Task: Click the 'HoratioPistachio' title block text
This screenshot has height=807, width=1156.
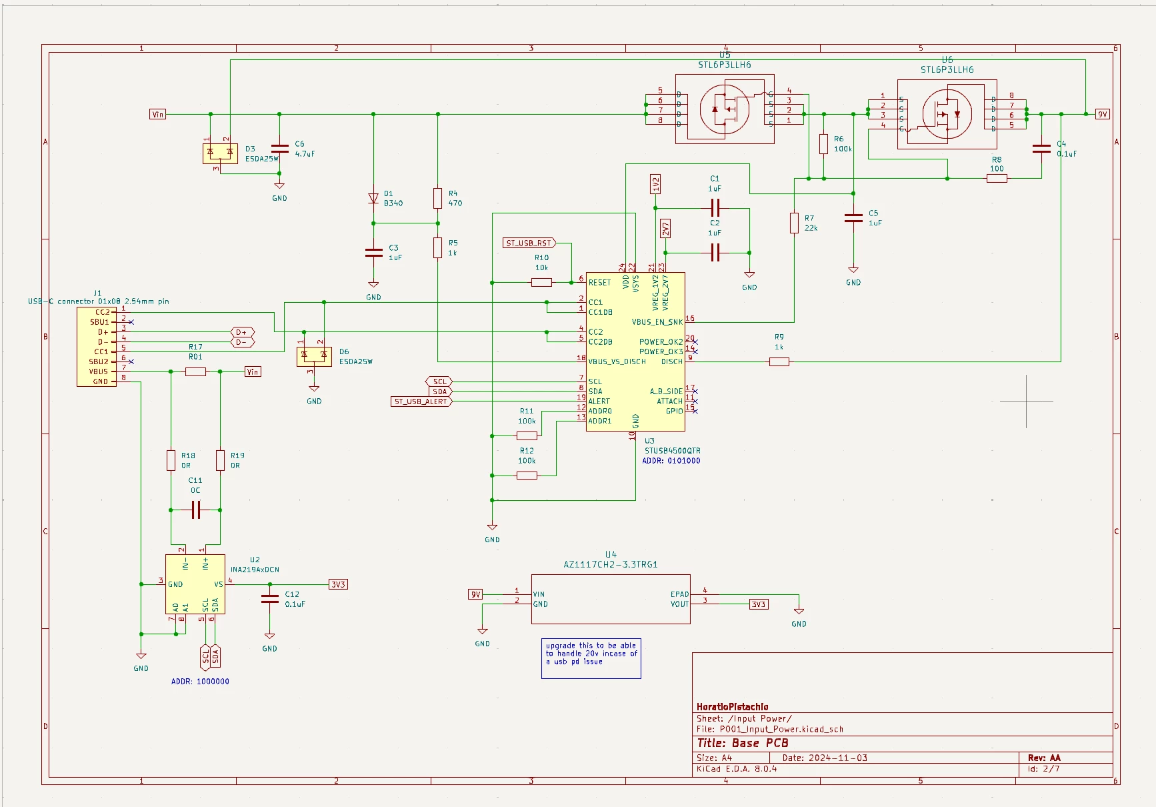Action: coord(732,707)
